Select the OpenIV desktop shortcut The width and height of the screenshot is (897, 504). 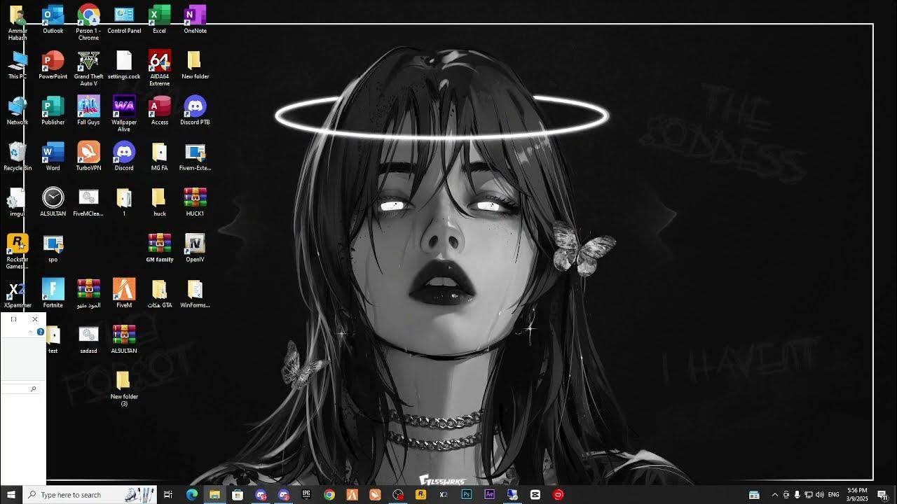pos(195,248)
